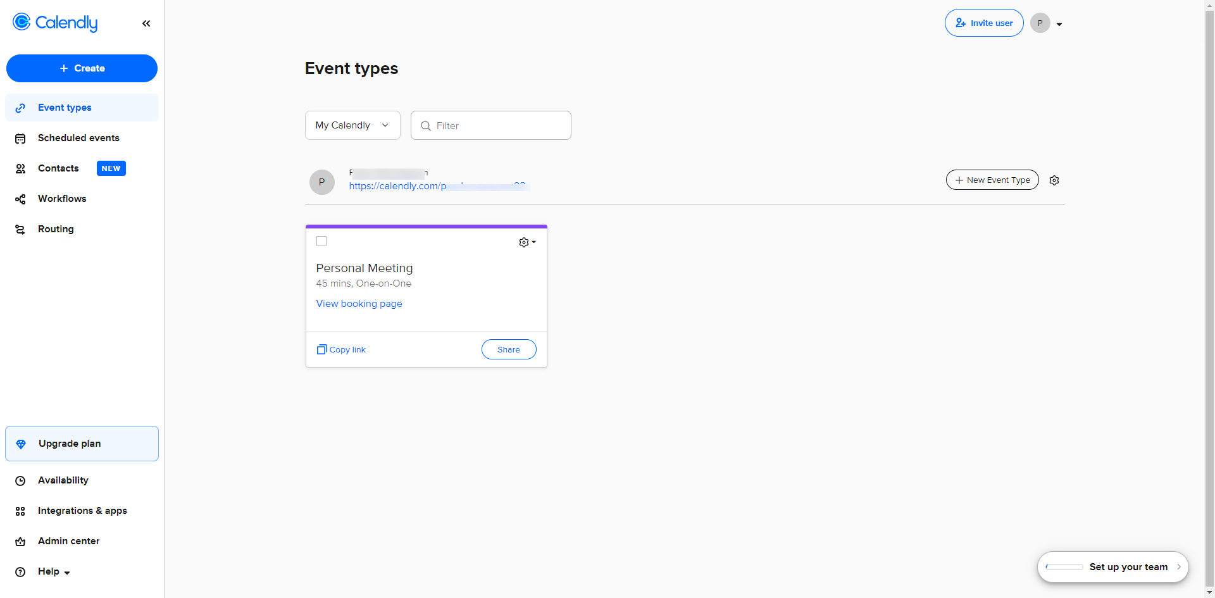Click the scrollbar down arrow
Viewport: 1215px width, 598px height.
(1210, 593)
